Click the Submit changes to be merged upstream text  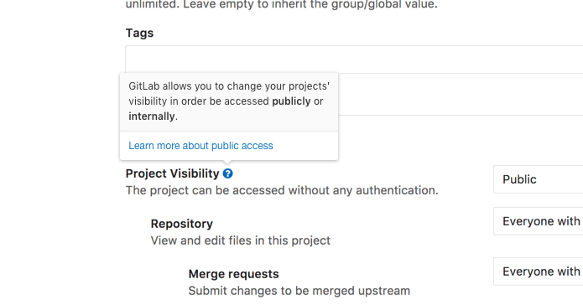coord(299,291)
